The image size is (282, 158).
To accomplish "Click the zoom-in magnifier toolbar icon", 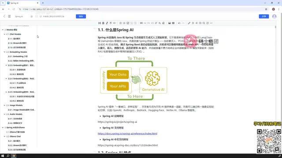I will tap(200, 23).
